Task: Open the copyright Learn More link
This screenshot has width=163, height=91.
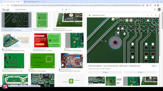Action: click(x=107, y=69)
